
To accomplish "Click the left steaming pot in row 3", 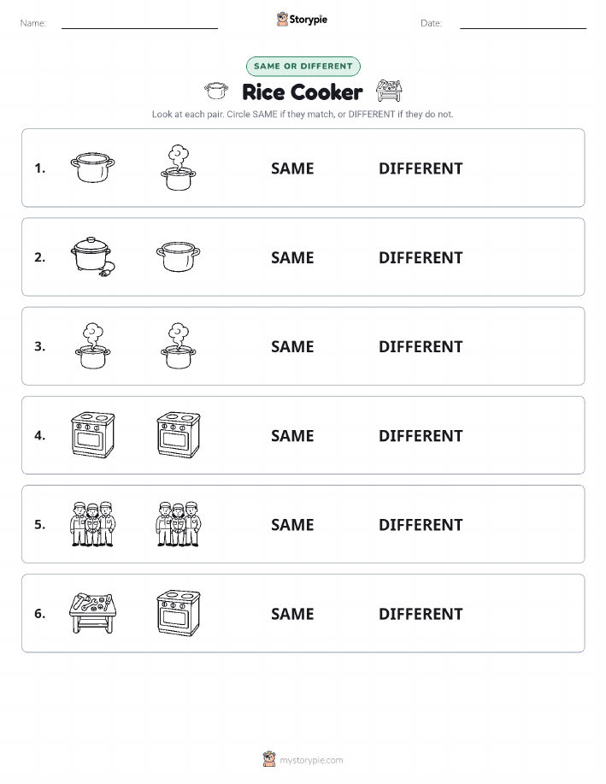I will (93, 346).
